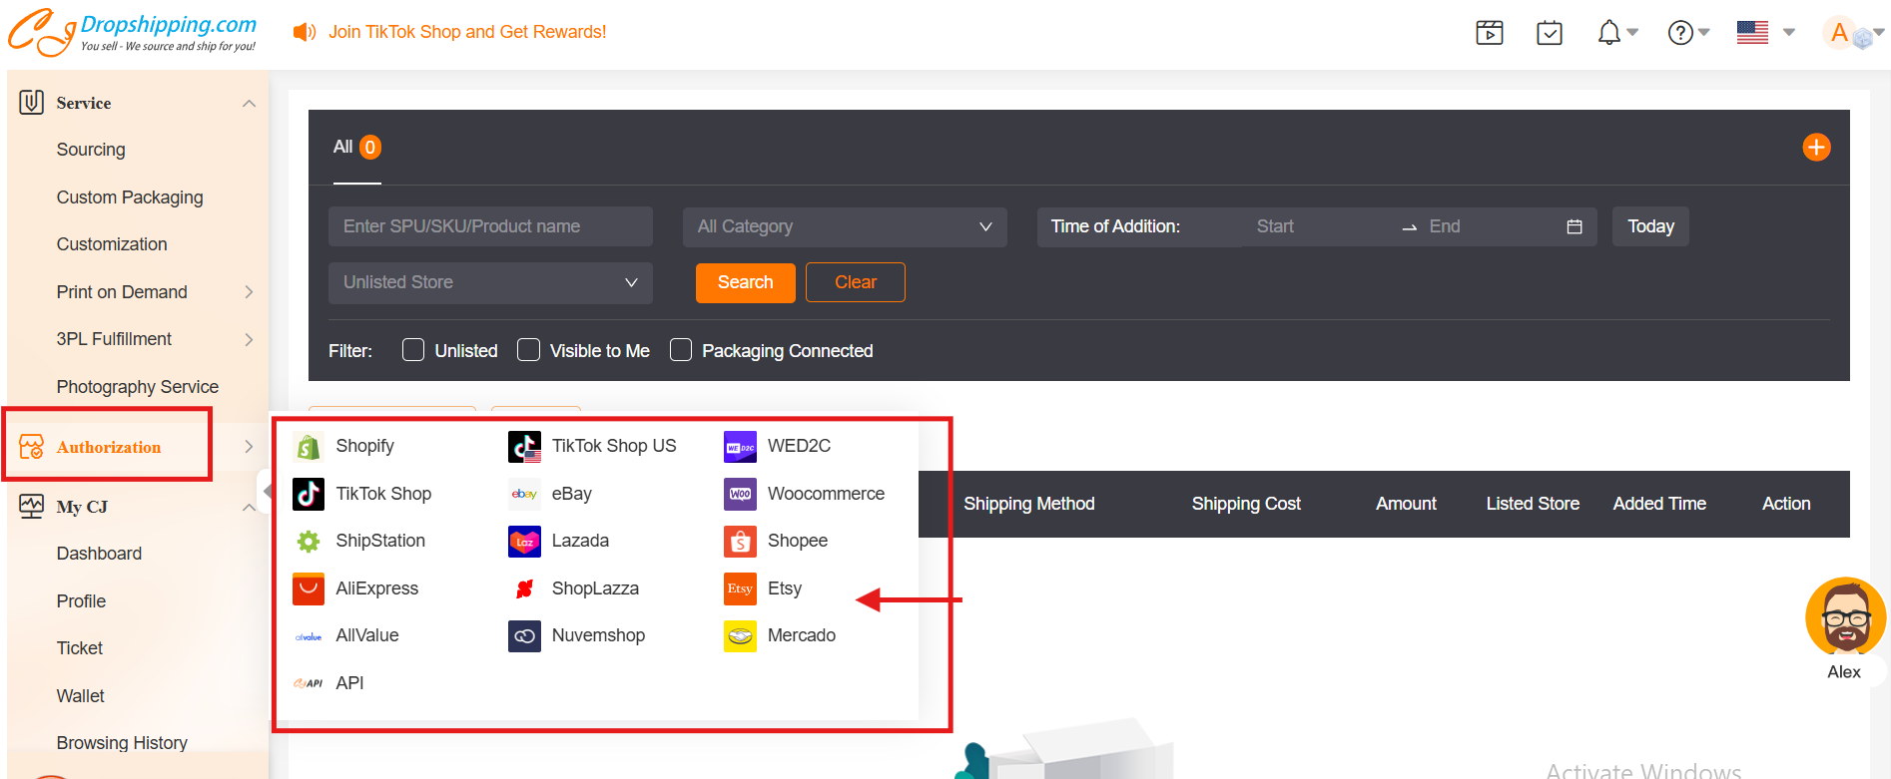
Task: Click the Shopify store icon
Action: point(309,446)
